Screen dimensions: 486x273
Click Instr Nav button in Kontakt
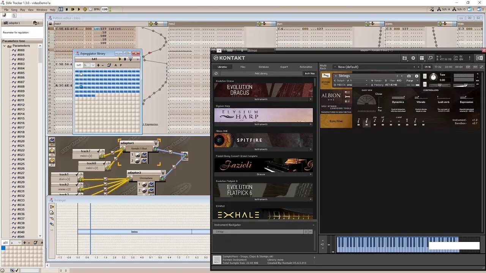pos(310,73)
